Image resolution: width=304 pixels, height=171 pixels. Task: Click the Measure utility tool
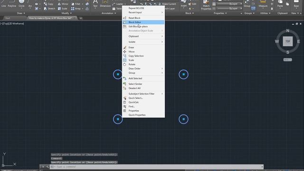point(263,3)
